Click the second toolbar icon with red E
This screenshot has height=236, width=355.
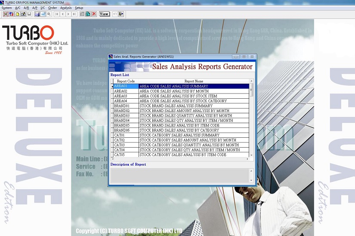click(x=12, y=14)
